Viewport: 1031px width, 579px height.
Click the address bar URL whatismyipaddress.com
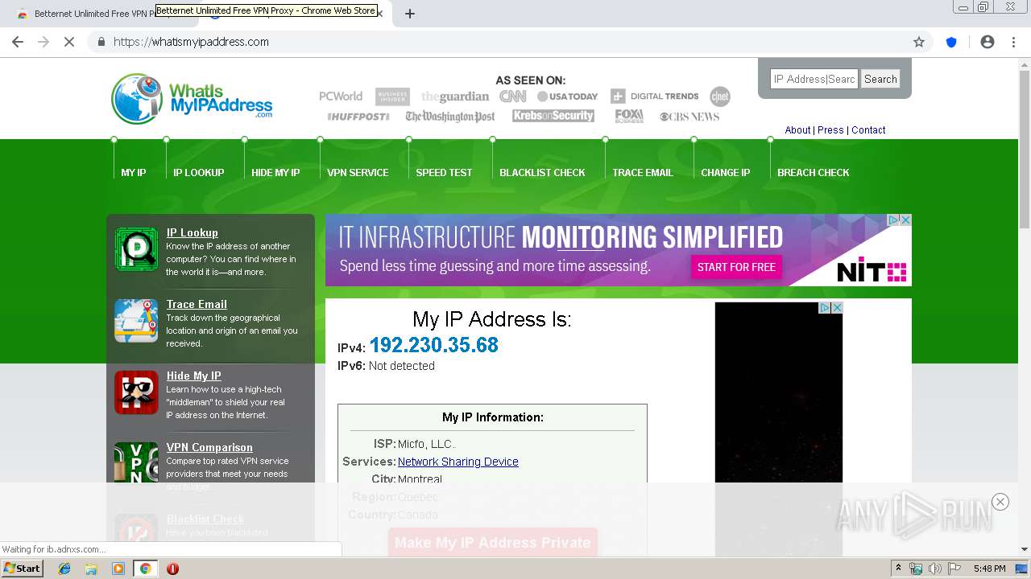[191, 42]
